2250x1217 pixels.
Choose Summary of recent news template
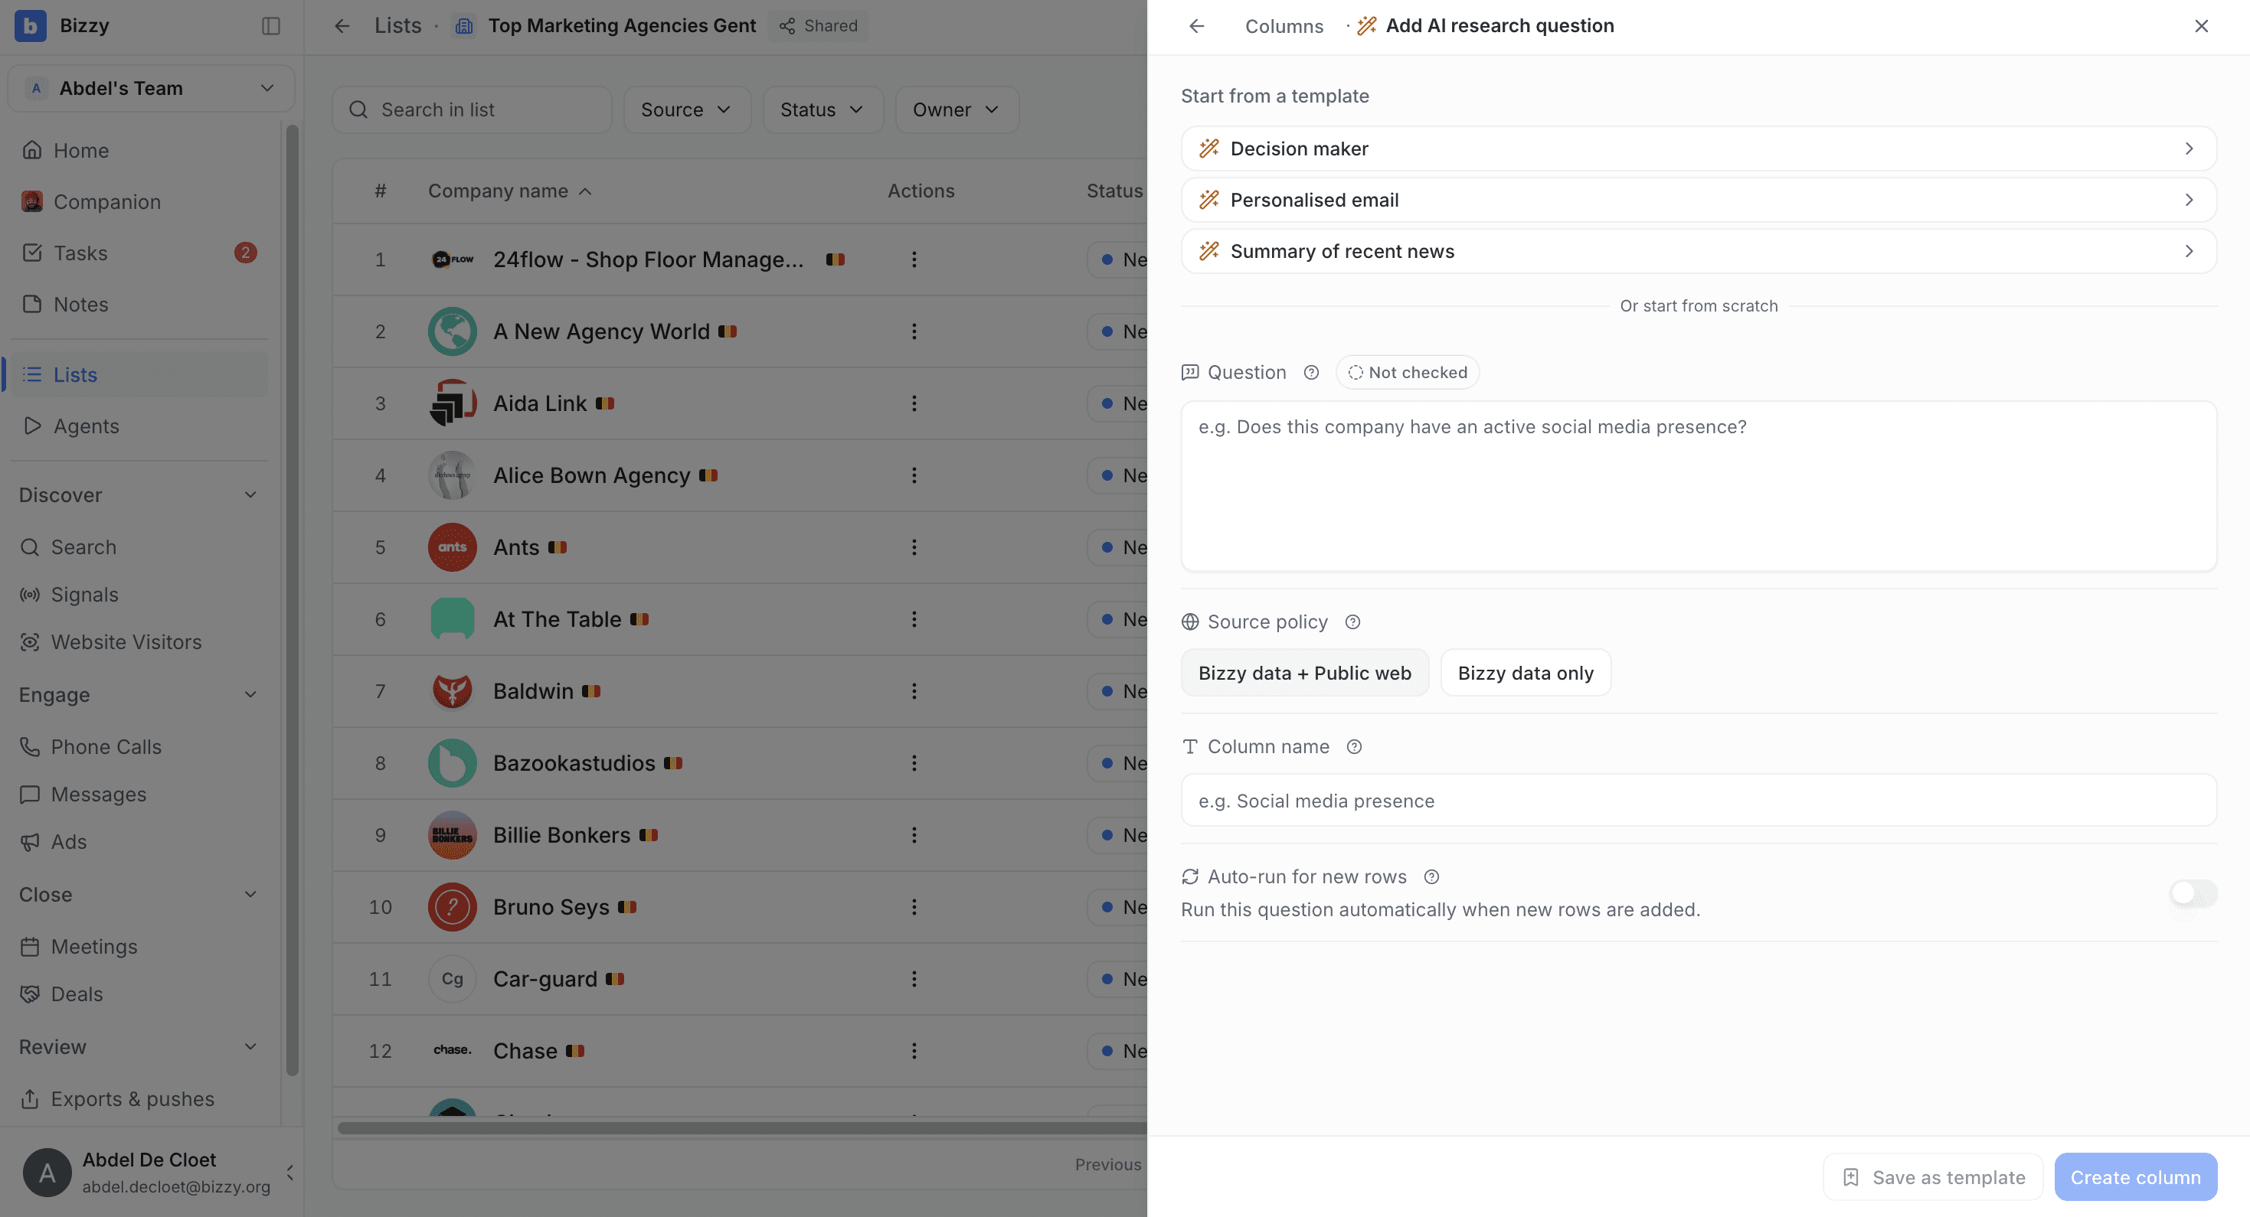[1699, 251]
